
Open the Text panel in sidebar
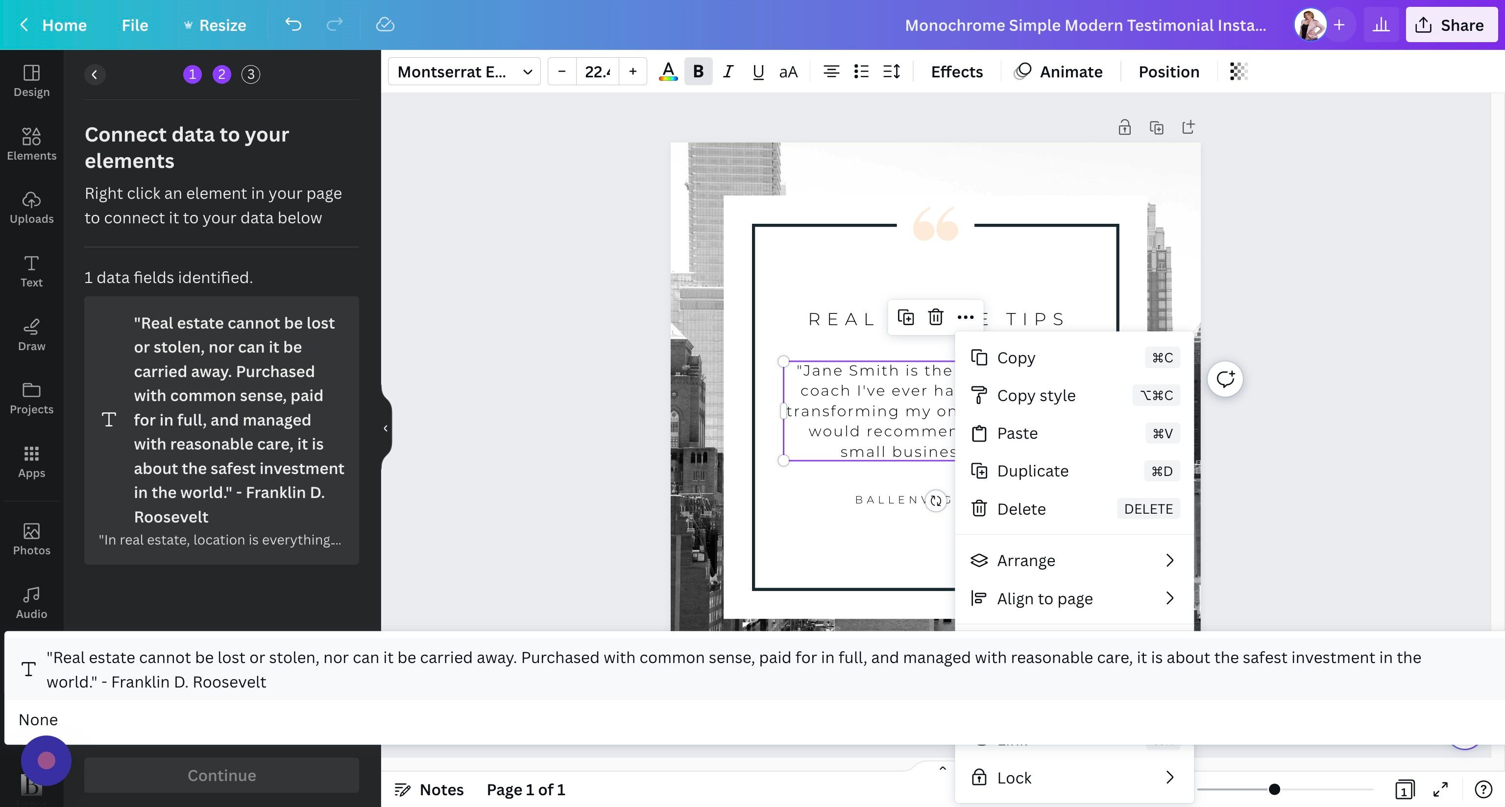(31, 272)
